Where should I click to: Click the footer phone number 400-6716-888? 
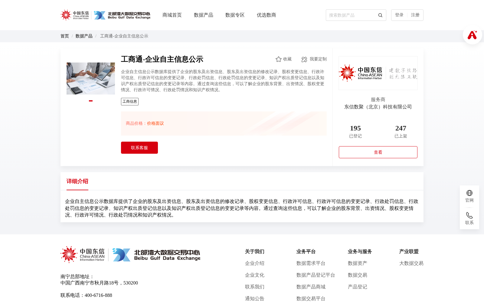tap(98, 295)
